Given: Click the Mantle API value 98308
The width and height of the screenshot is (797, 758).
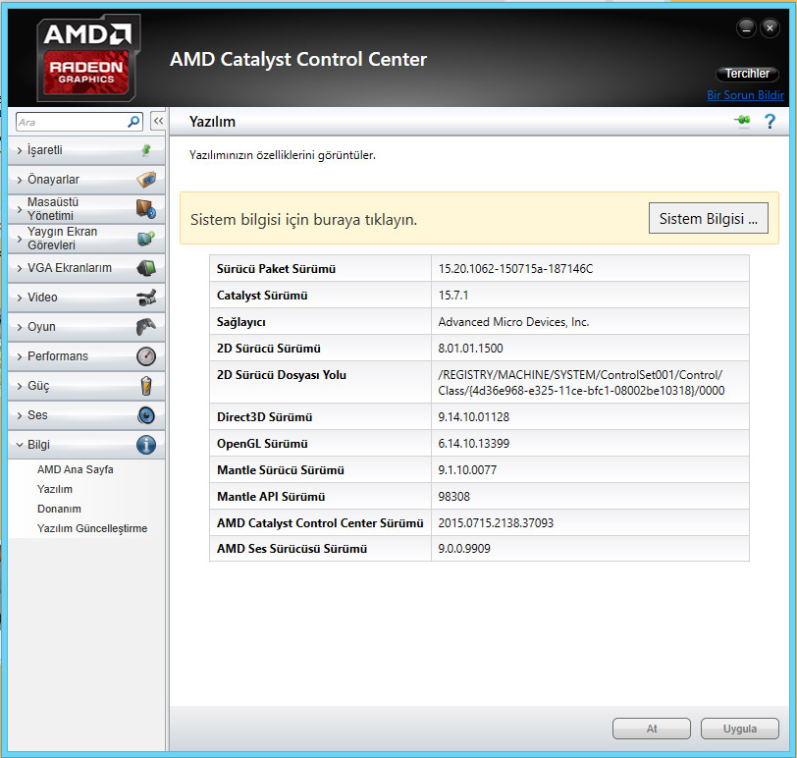Looking at the screenshot, I should (453, 496).
